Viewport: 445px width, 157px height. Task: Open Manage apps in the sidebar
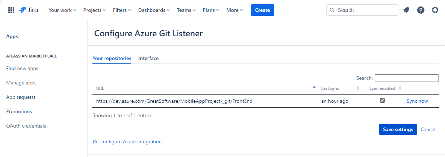(x=21, y=83)
